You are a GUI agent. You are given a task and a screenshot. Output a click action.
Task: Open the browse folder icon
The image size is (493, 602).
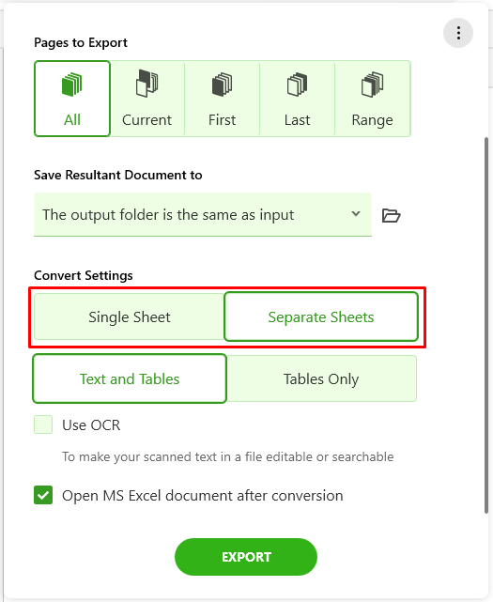click(x=392, y=215)
